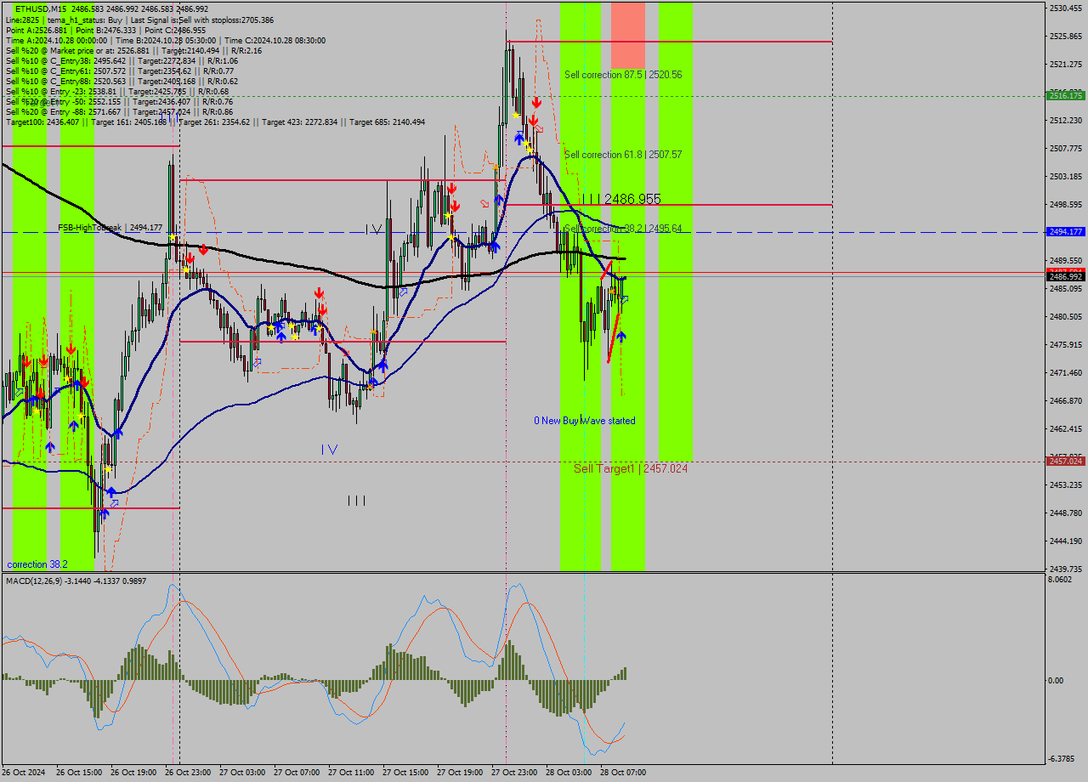This screenshot has width=1088, height=782.
Task: Click the '27 Oct 07:00' time axis label
Action: pos(297,773)
